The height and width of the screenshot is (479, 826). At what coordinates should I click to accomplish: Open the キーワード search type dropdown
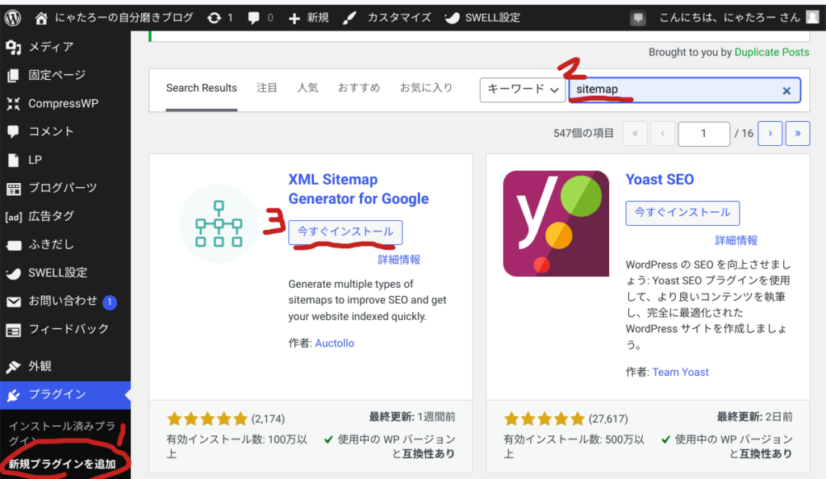pos(522,90)
